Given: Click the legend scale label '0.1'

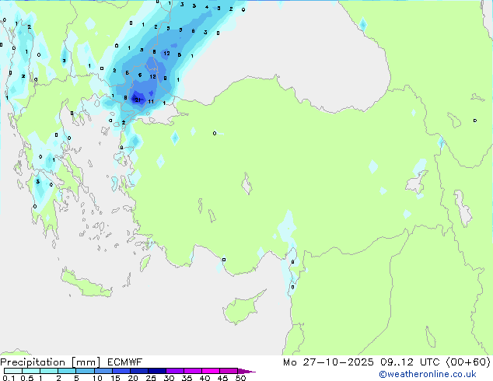Looking at the screenshot, I should coord(9,378).
